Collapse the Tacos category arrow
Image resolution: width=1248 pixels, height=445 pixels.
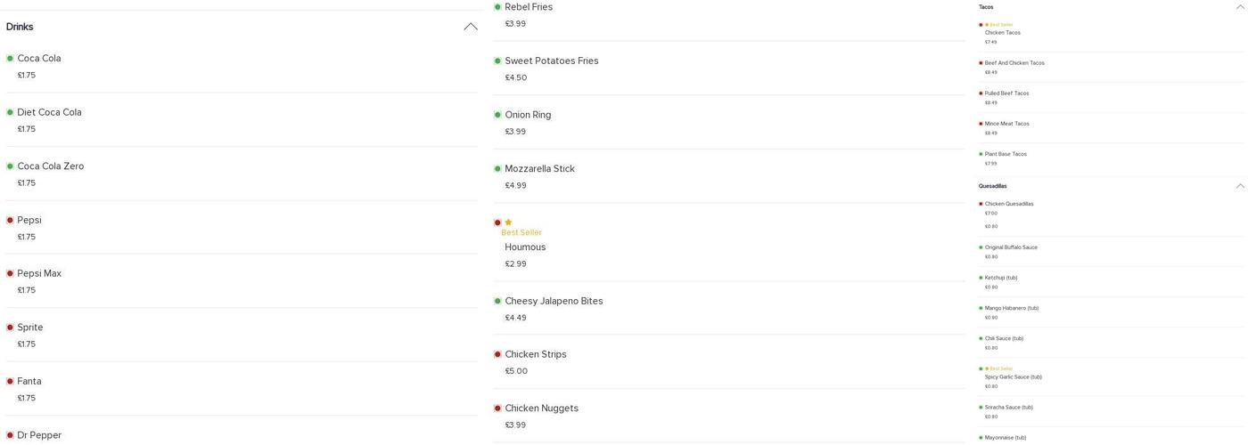1240,7
